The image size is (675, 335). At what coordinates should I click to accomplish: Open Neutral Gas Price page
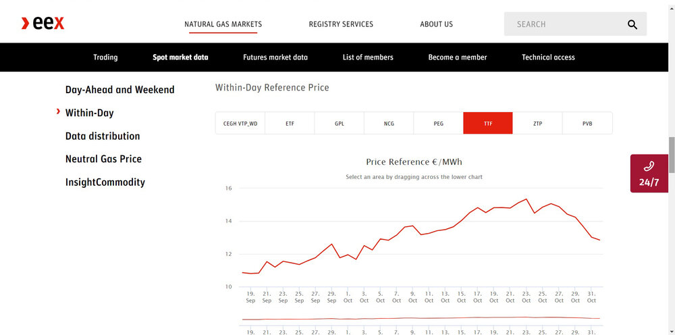[x=103, y=159]
